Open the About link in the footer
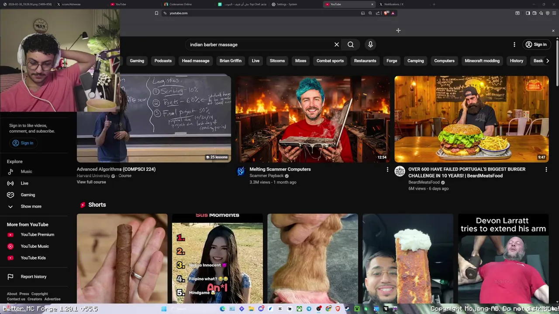The height and width of the screenshot is (314, 559). click(12, 294)
